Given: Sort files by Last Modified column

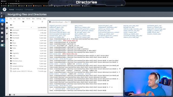Looking at the screenshot, I should point(42,27).
